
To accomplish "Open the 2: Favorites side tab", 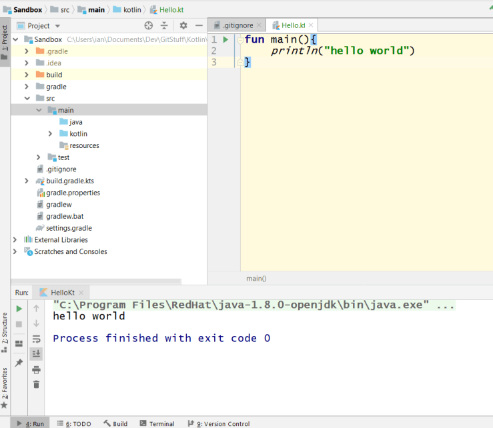I will pyautogui.click(x=5, y=388).
